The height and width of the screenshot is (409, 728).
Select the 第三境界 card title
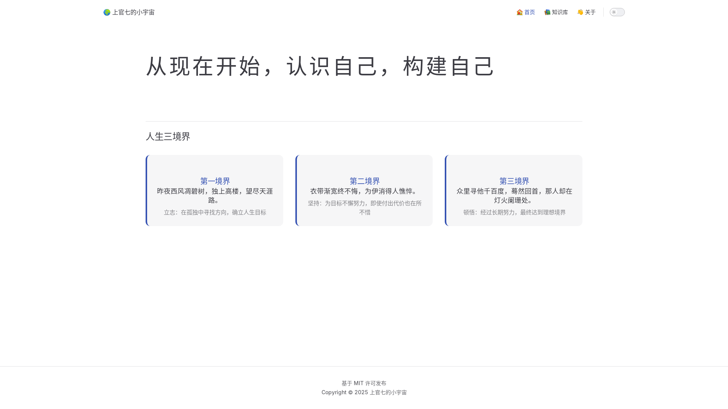click(x=514, y=181)
